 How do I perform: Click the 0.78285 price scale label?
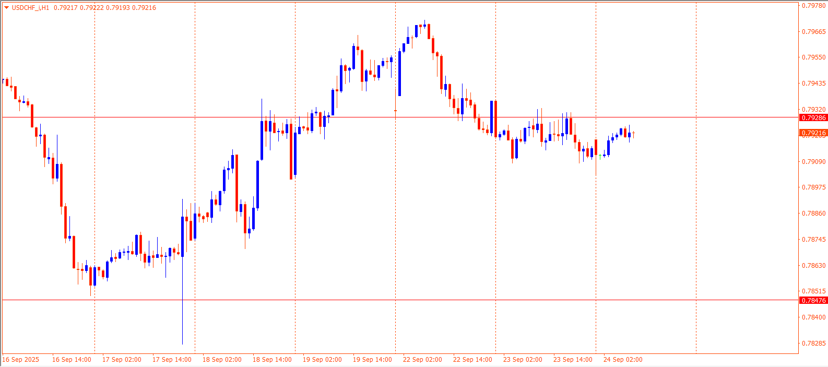[x=814, y=344]
